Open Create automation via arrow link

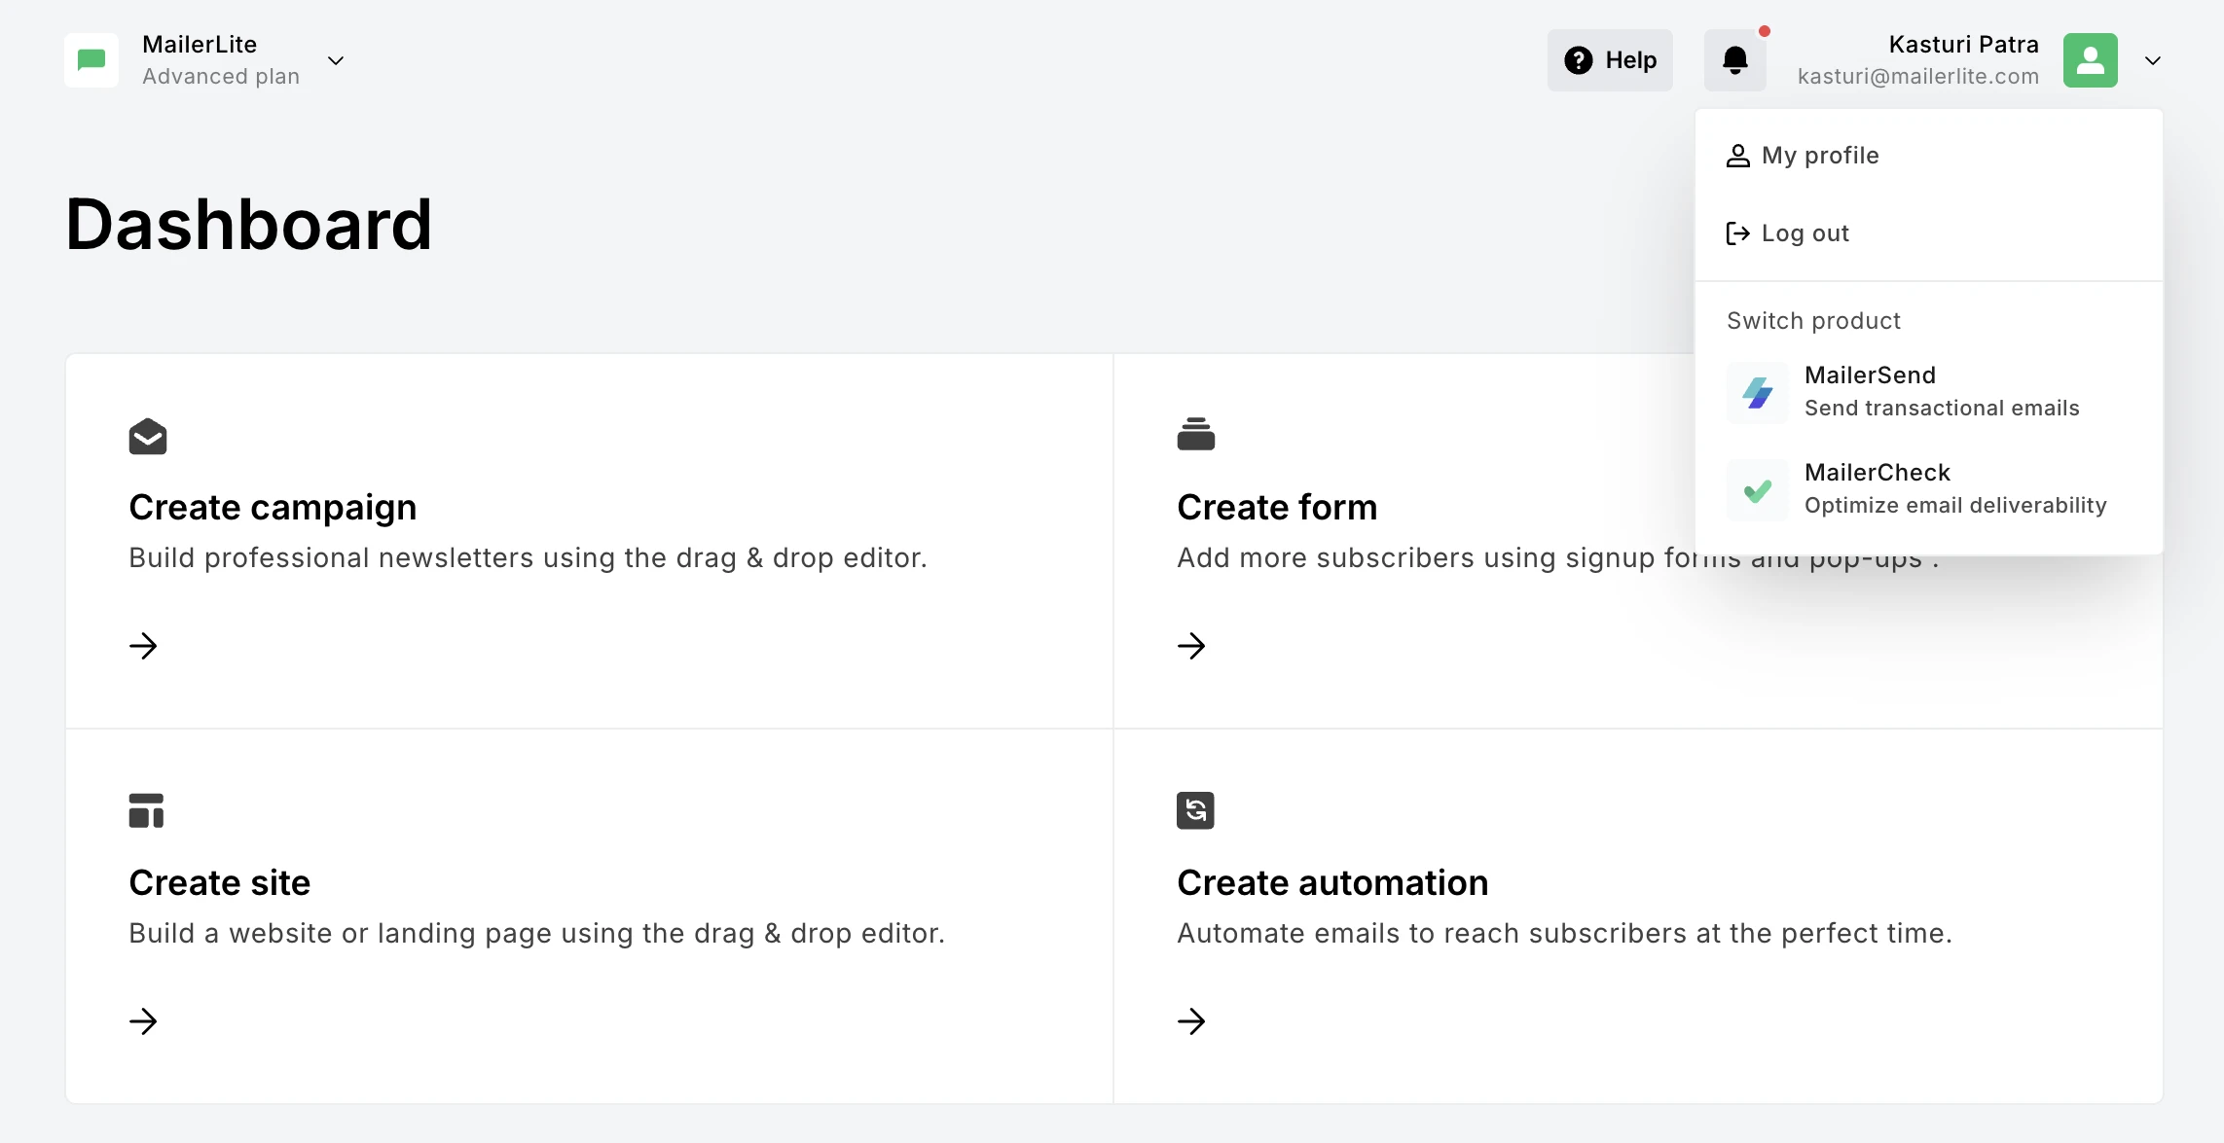coord(1192,1021)
